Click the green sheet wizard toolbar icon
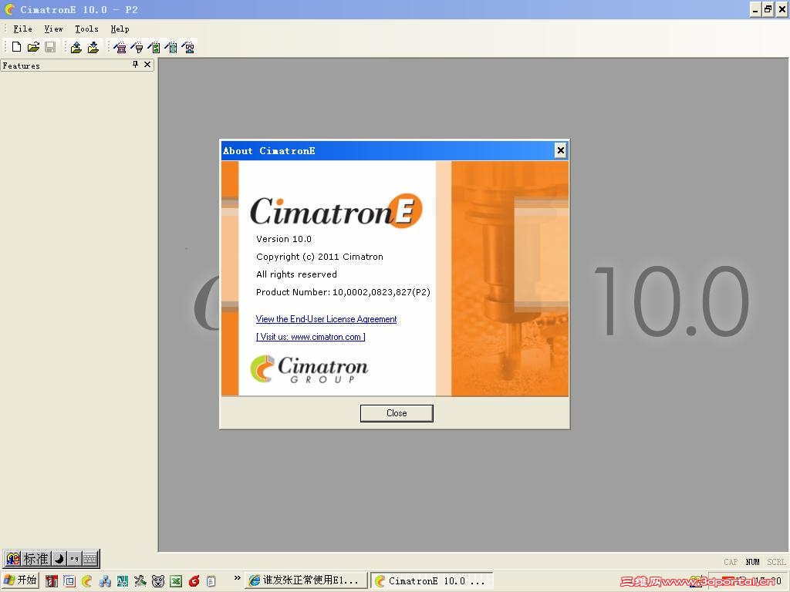Viewport: 790px width, 592px height. (x=154, y=47)
